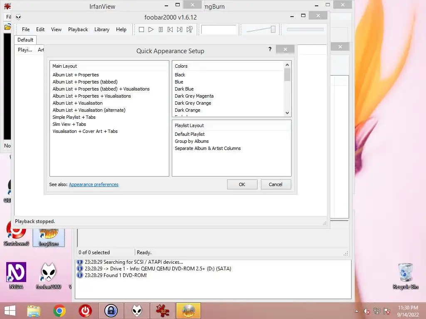The height and width of the screenshot is (319, 426).
Task: Select Group by Albums playlist layout
Action: [191, 141]
